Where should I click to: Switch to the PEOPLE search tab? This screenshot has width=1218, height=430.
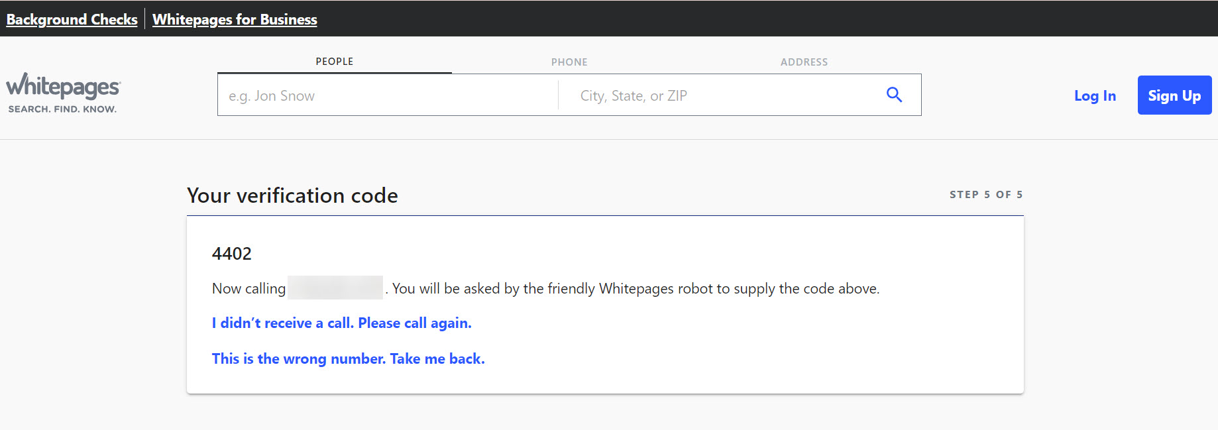coord(334,62)
